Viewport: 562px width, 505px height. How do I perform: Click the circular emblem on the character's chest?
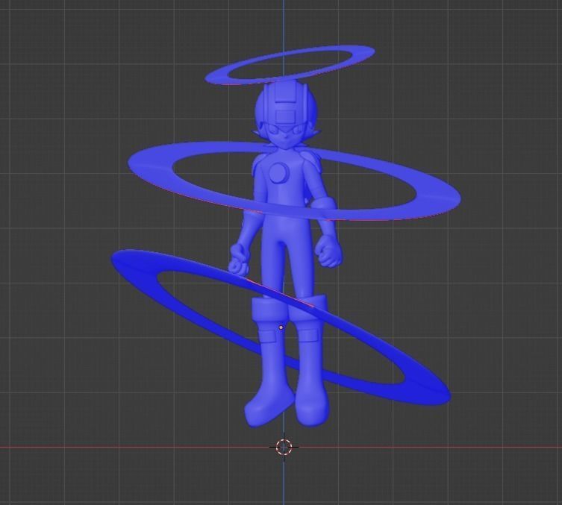coord(278,172)
